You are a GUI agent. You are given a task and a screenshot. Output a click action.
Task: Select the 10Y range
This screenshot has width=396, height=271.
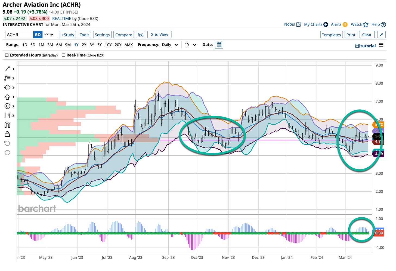pyautogui.click(x=108, y=45)
